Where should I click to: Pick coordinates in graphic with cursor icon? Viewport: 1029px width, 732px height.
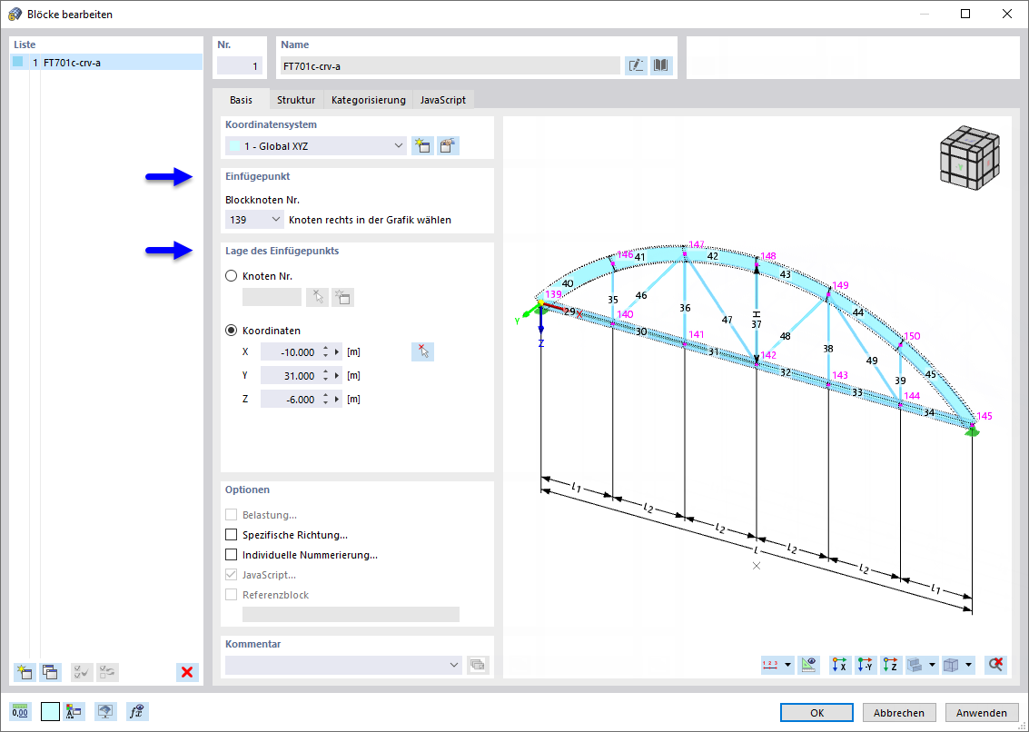(x=422, y=351)
